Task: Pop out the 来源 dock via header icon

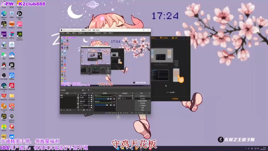Action: click(93, 93)
